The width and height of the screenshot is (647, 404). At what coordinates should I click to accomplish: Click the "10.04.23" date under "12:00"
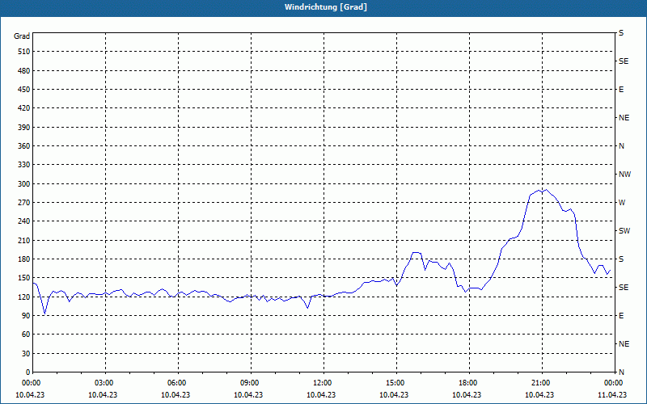[x=321, y=394]
